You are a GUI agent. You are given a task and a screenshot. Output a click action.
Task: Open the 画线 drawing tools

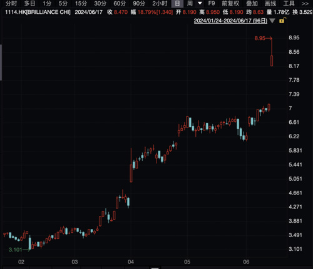[x=270, y=3]
